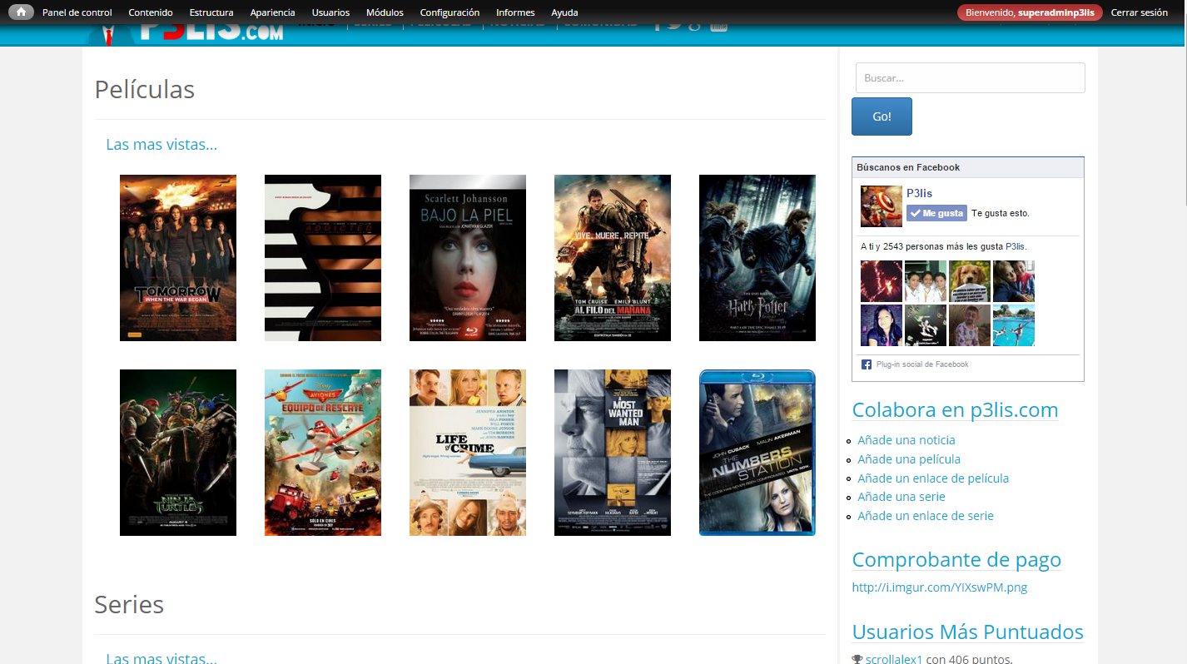This screenshot has width=1187, height=664.
Task: Click the Películas section heading
Action: point(145,89)
